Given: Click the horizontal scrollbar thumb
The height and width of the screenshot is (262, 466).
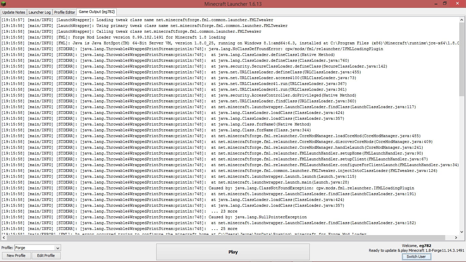Looking at the screenshot, I should [226, 237].
